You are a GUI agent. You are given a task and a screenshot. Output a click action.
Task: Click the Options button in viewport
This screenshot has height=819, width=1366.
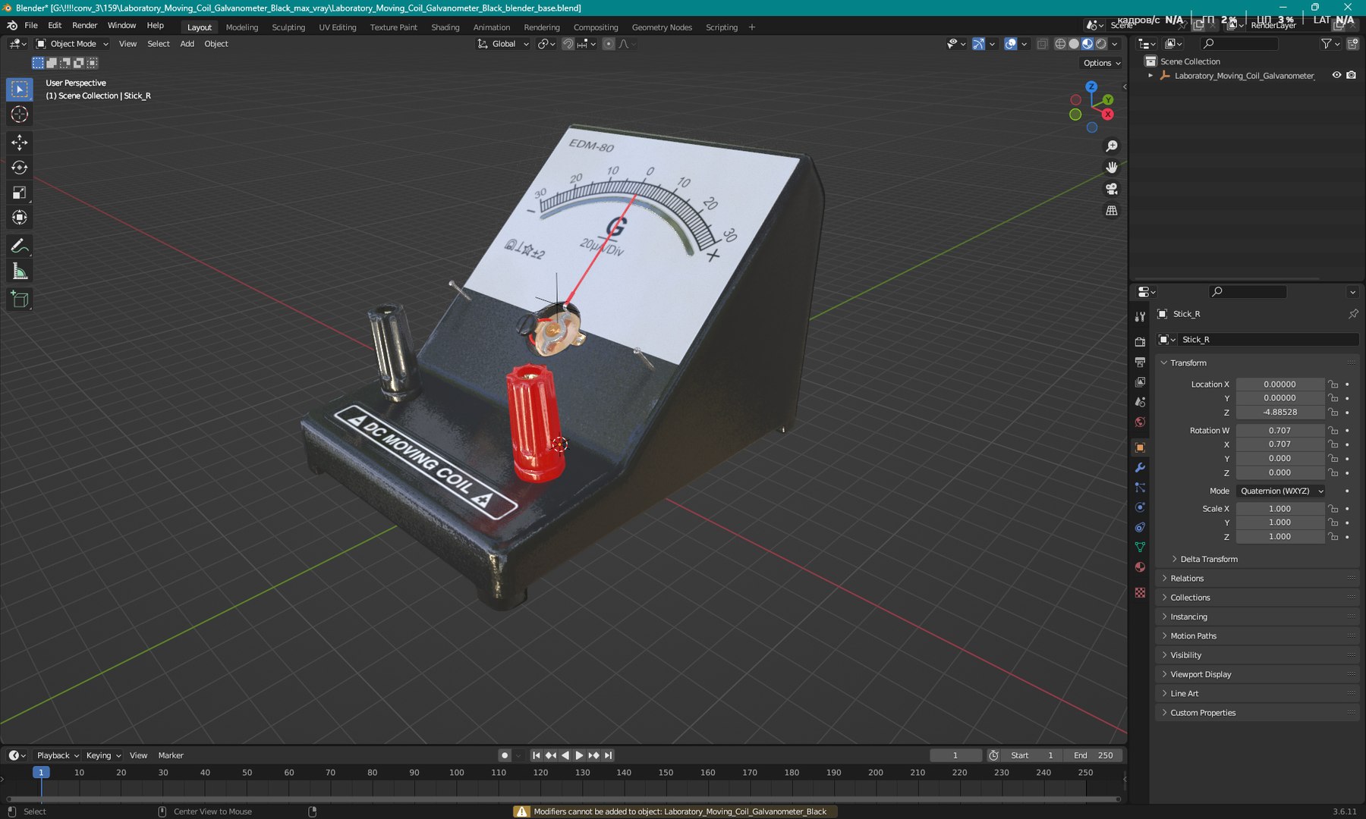click(x=1102, y=63)
